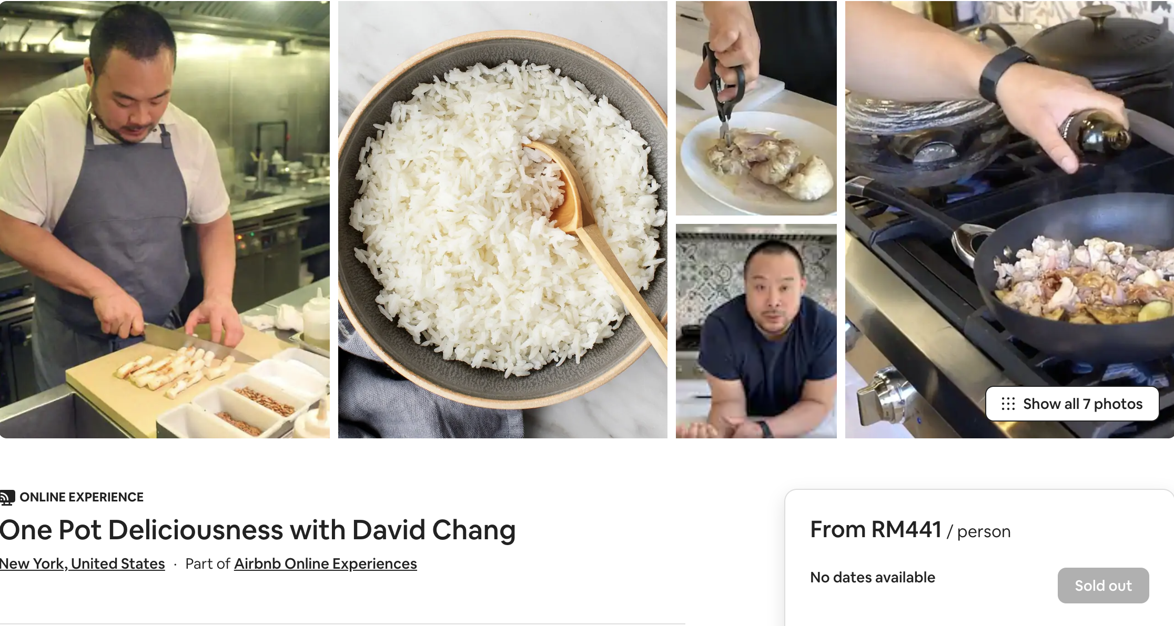Follow the Airbnb Online Experiences link
The height and width of the screenshot is (626, 1174).
pyautogui.click(x=326, y=563)
